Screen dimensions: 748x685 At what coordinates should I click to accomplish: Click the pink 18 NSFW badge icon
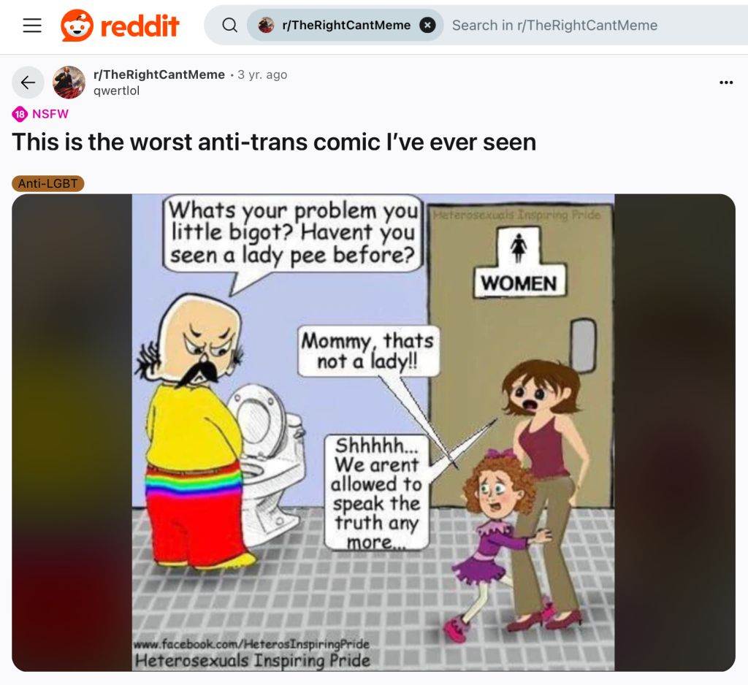tap(20, 114)
